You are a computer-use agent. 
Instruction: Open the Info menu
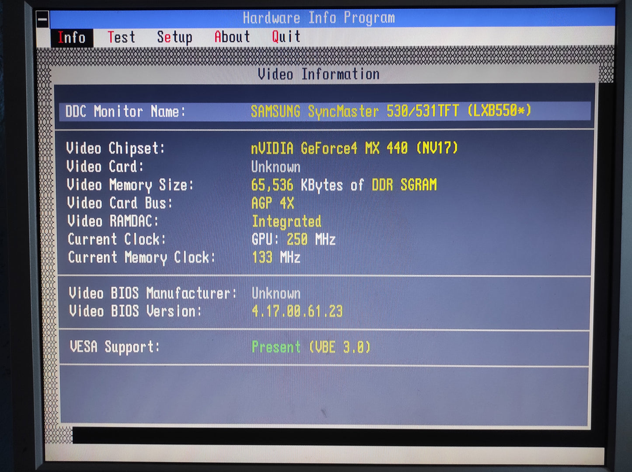[72, 37]
